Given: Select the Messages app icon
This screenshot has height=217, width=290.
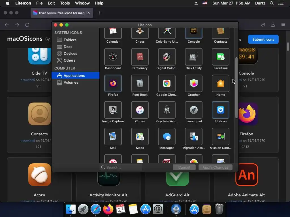Looking at the screenshot, I should (167, 136).
